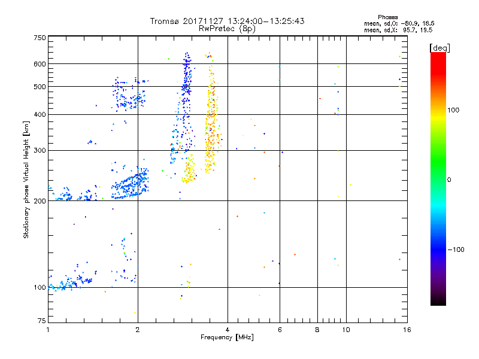The image size is (479, 359).
Task: Click the black bottom of the colorbar
Action: (438, 302)
